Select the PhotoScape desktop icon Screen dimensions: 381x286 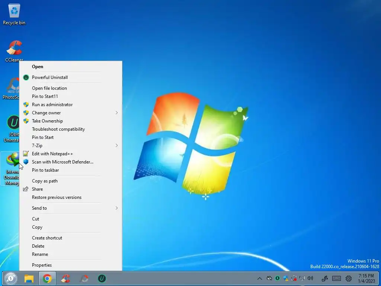click(11, 89)
